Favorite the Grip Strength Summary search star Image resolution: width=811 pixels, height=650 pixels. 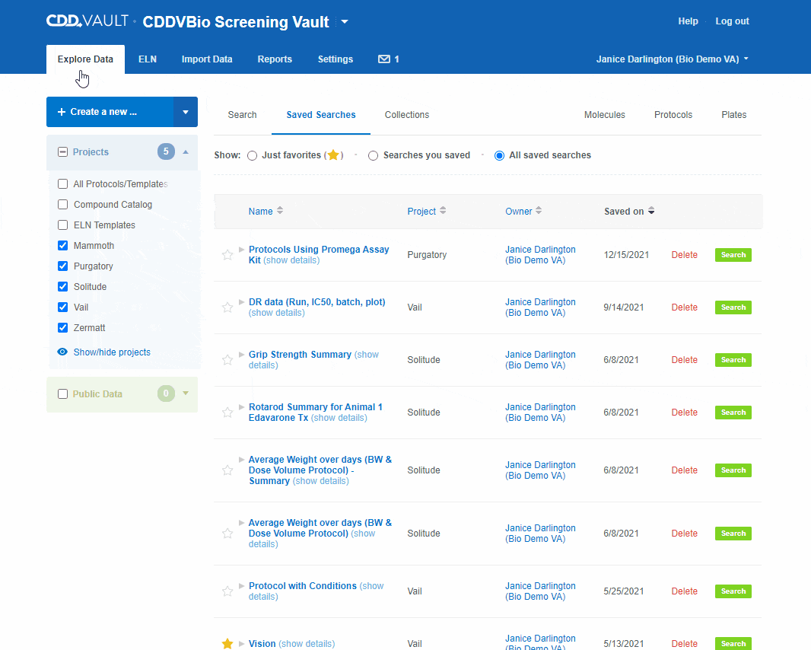click(x=227, y=360)
